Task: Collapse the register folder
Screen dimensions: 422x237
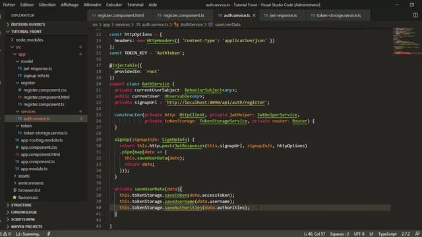Action: pos(28,83)
